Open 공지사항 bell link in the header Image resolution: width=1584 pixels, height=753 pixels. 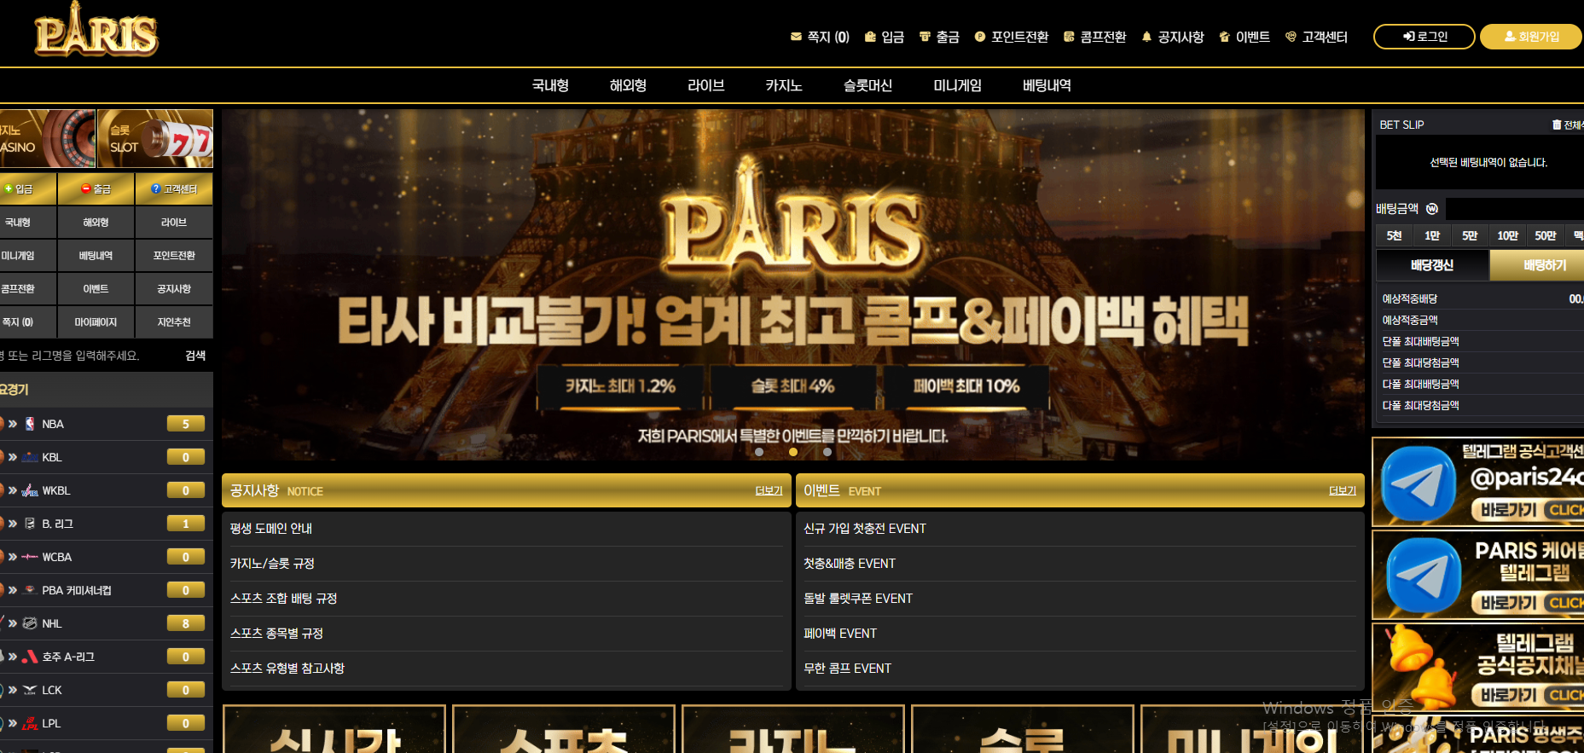pyautogui.click(x=1173, y=37)
